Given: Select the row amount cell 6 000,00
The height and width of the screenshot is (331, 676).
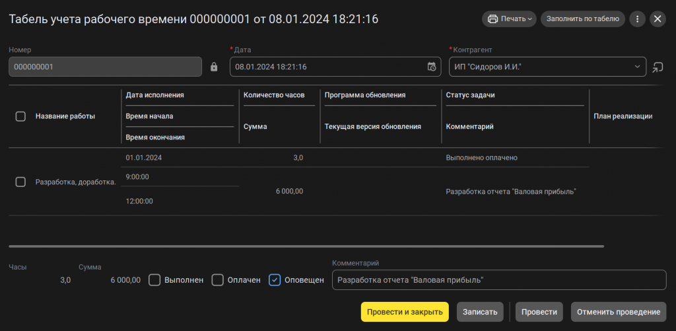Looking at the screenshot, I should click(289, 191).
